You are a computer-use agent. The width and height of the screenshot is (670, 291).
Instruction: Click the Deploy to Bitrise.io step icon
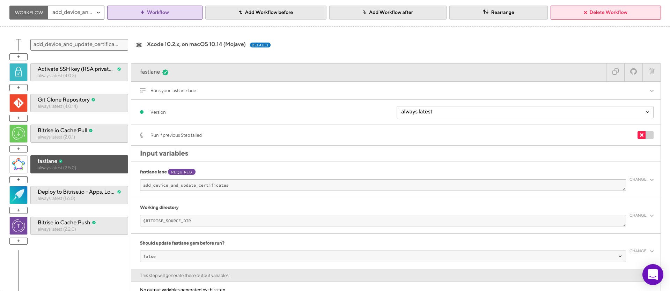click(19, 195)
